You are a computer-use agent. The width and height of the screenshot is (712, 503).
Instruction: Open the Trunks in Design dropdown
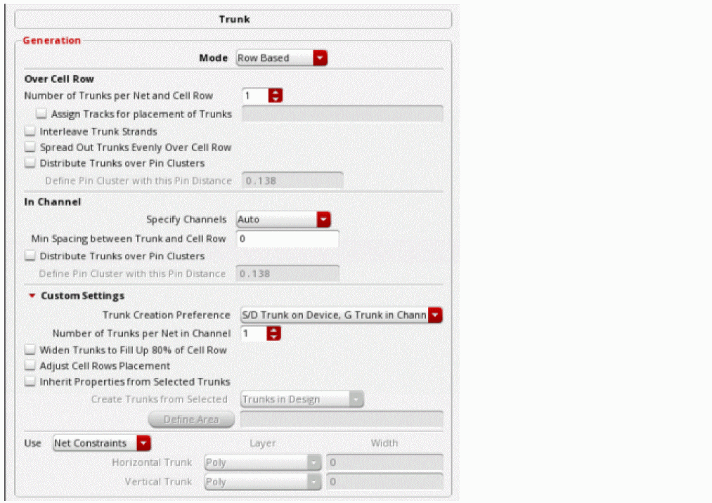(x=302, y=400)
